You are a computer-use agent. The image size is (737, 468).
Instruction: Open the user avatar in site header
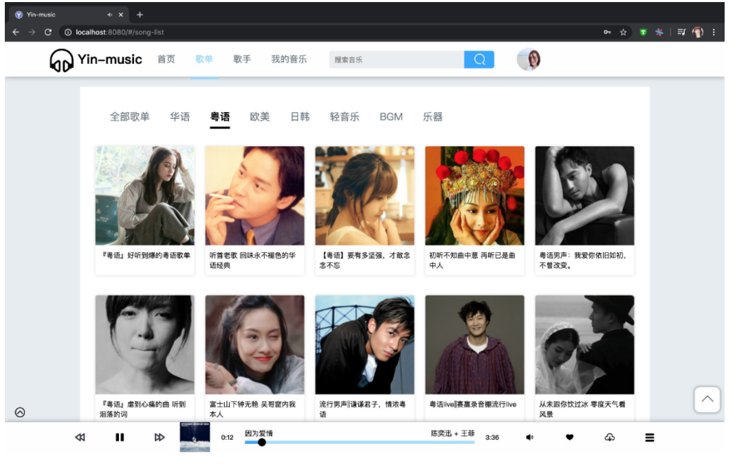528,60
